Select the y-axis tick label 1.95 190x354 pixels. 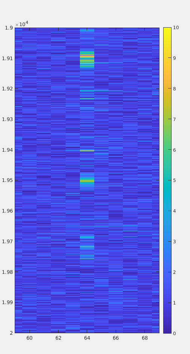pos(7,180)
